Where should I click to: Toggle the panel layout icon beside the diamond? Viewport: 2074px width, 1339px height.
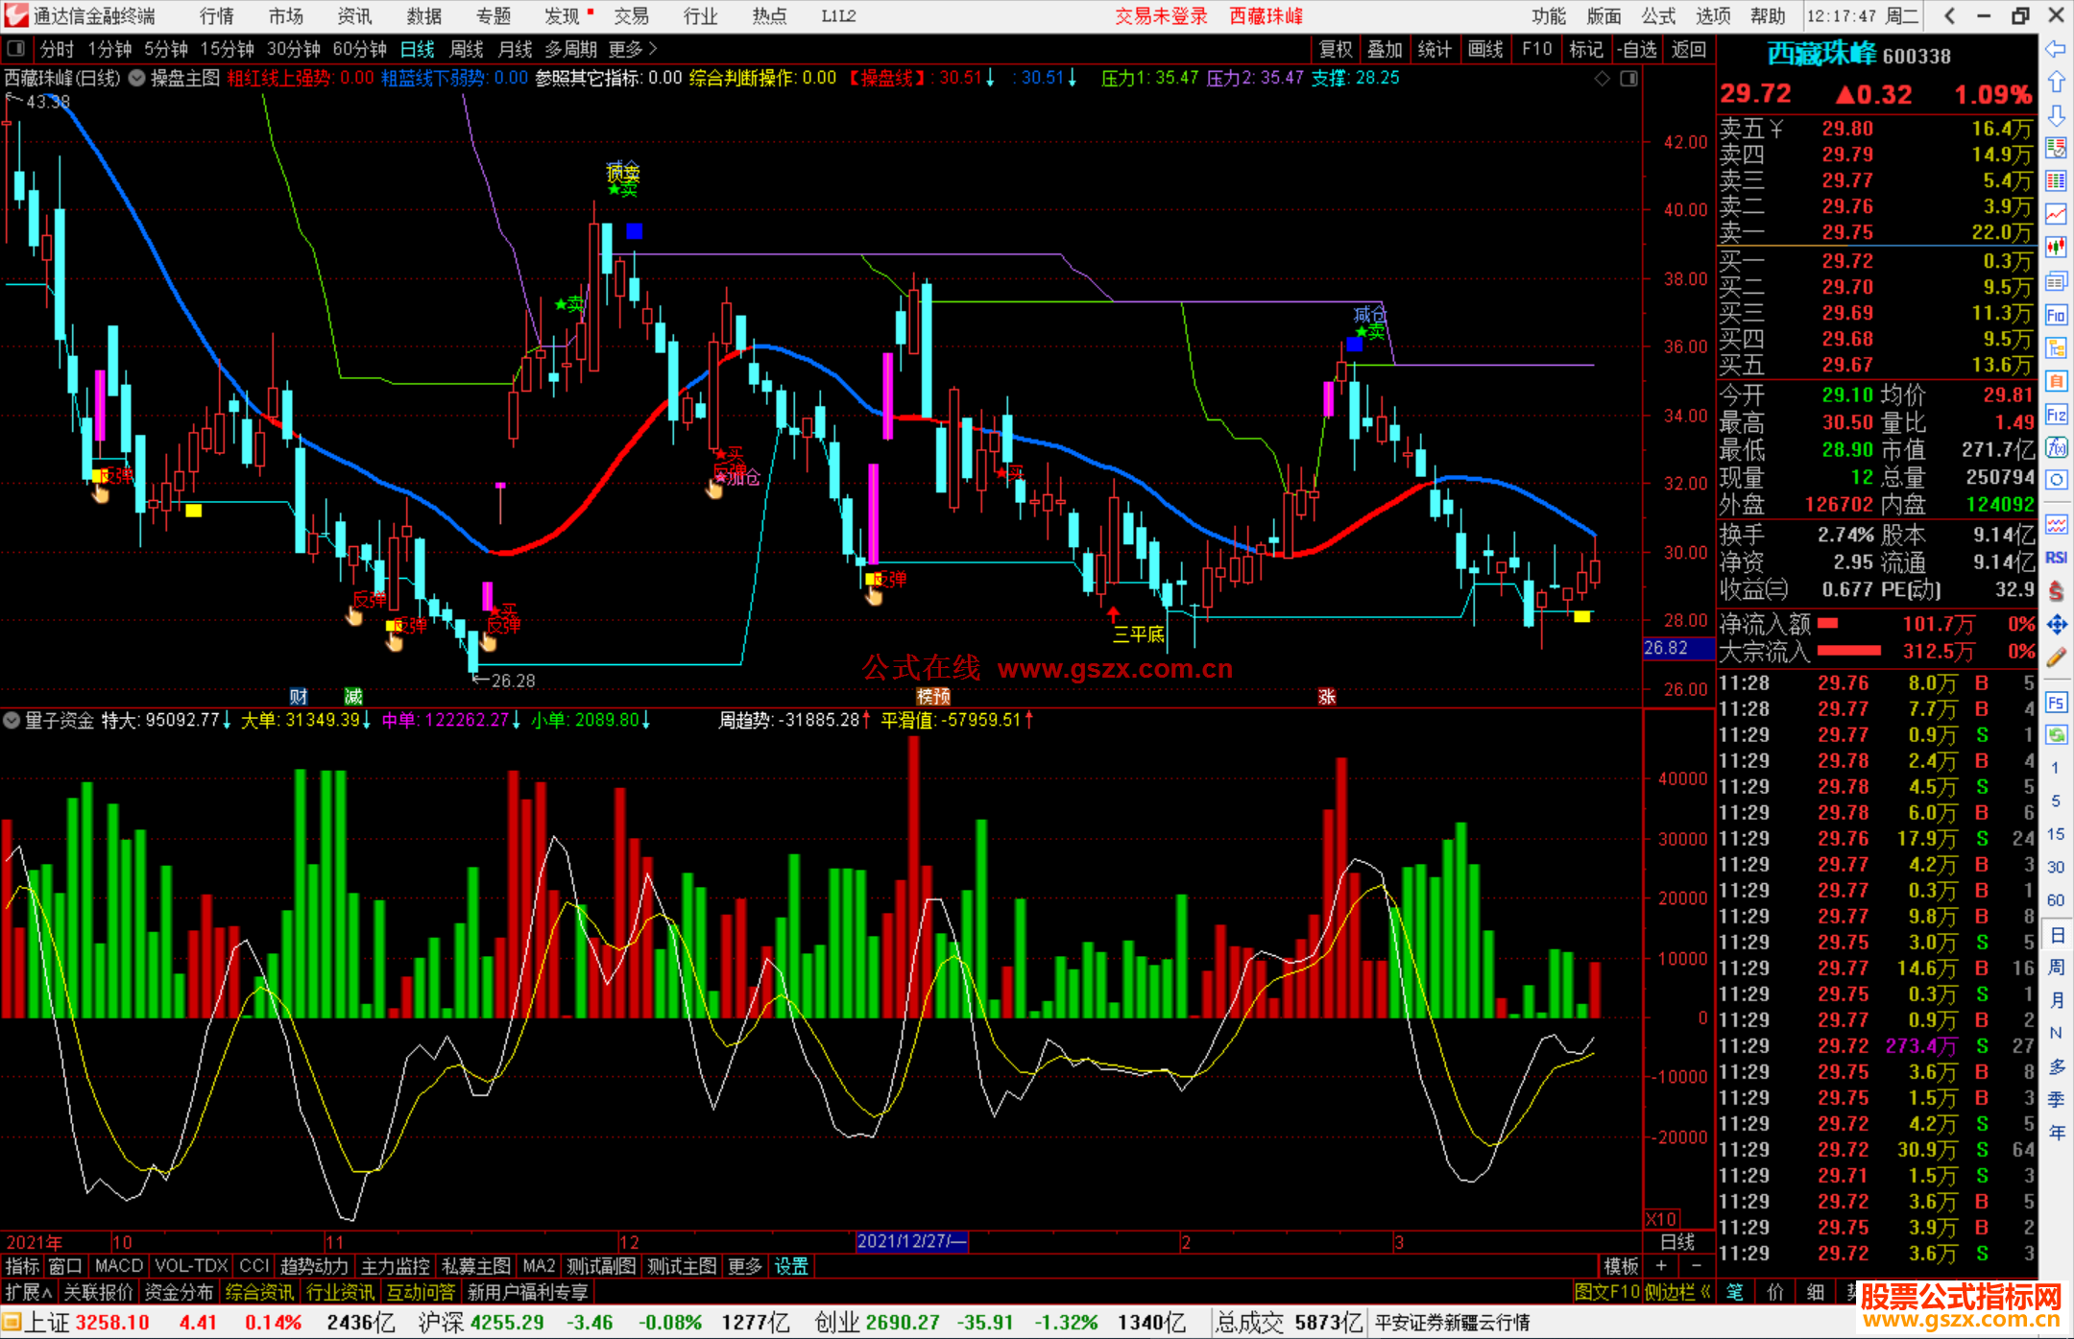point(1629,79)
